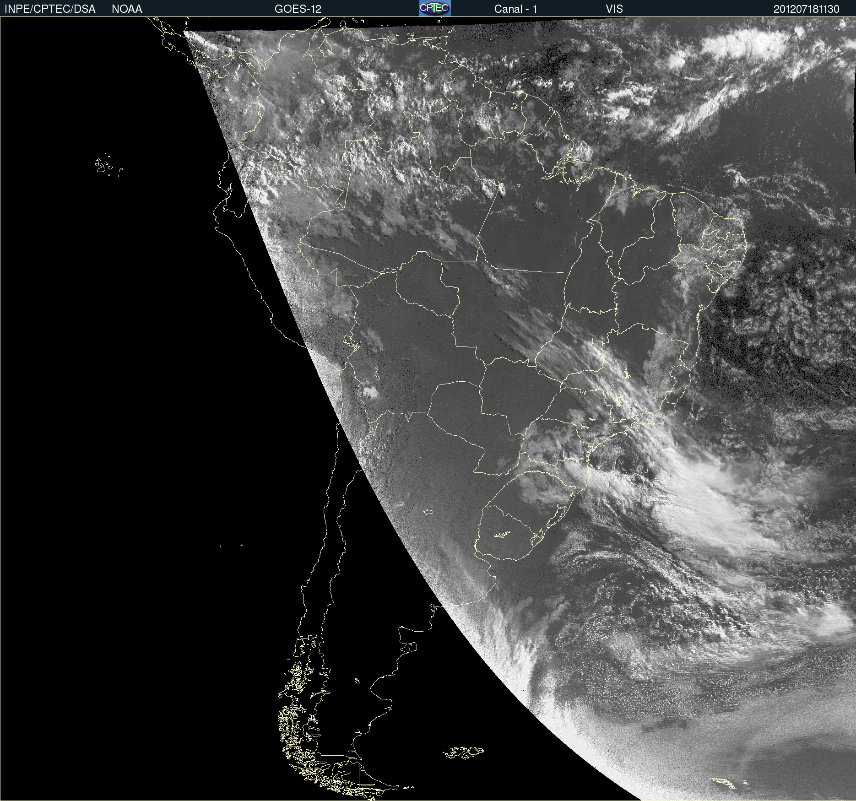Click the Canal - 1 label

[516, 9]
